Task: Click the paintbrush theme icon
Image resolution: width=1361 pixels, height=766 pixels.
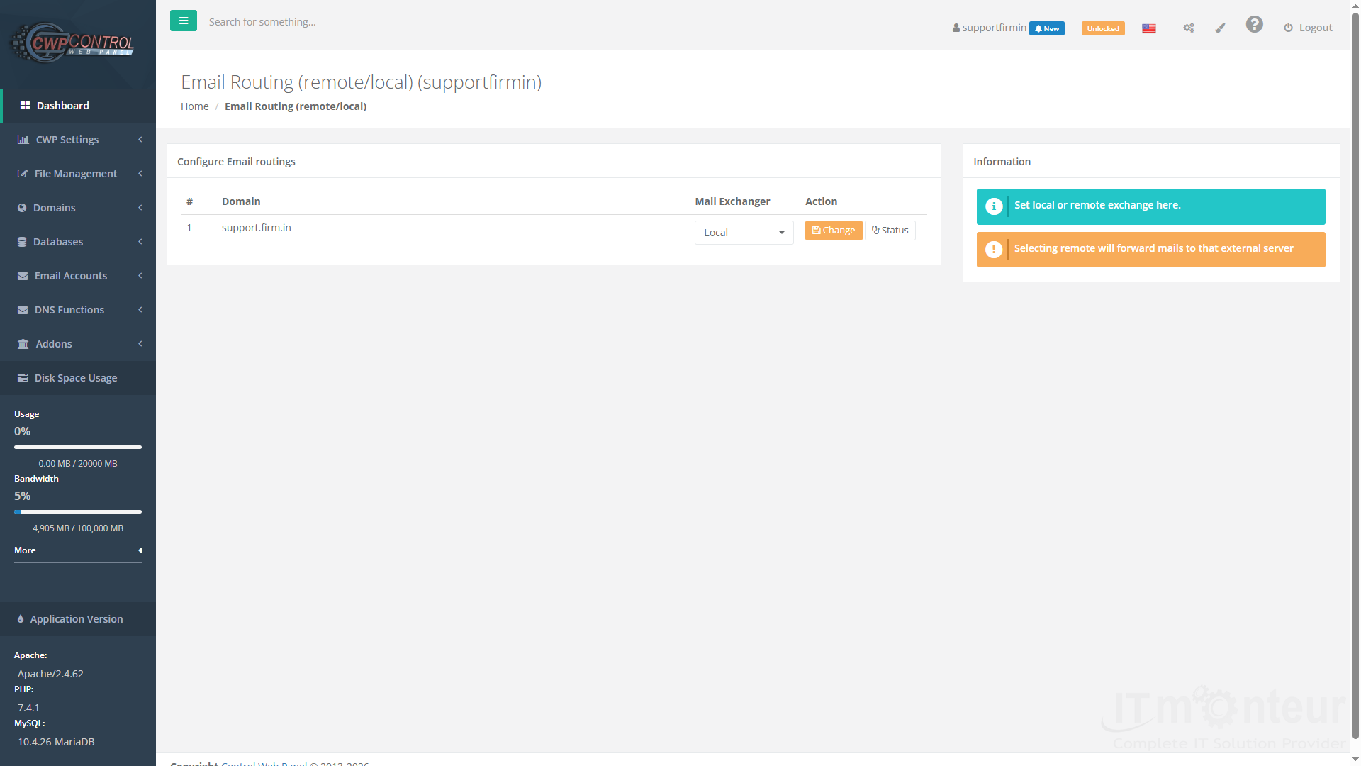Action: point(1220,28)
